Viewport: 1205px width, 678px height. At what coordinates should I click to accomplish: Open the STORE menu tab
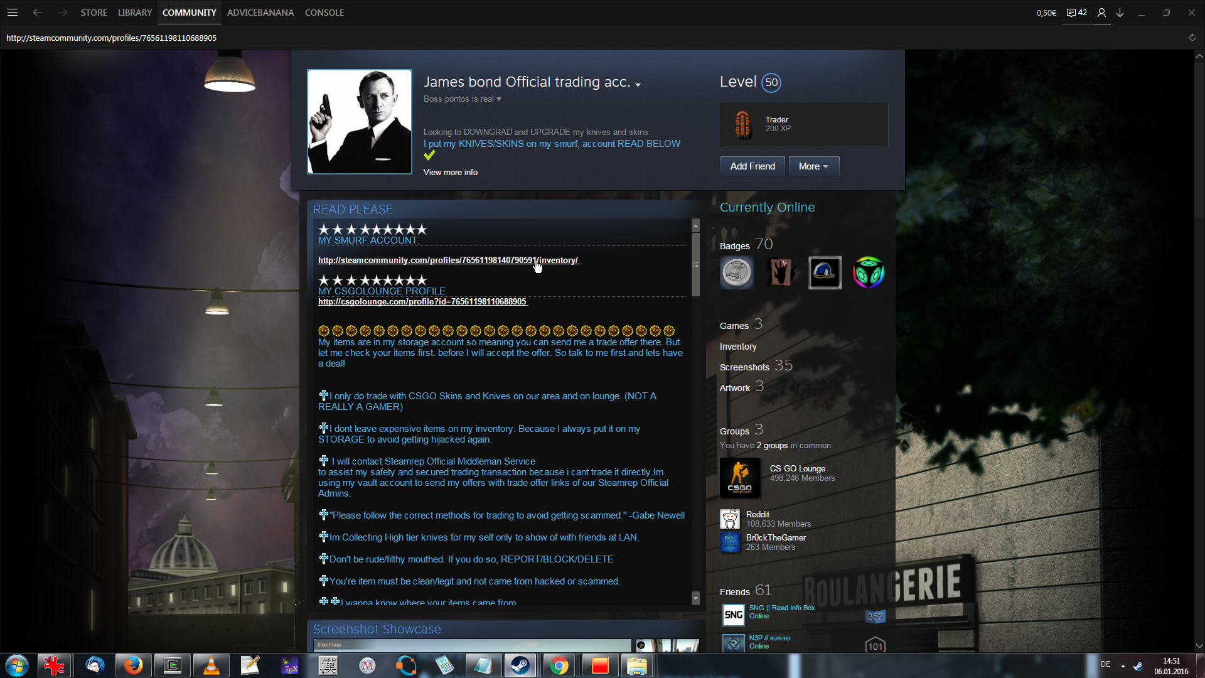point(94,13)
